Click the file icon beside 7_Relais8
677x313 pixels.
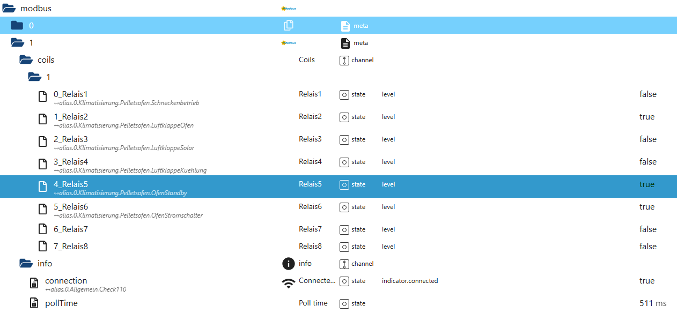point(42,247)
